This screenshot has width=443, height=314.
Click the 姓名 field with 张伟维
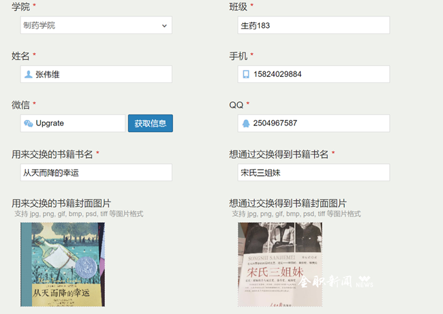click(96, 74)
